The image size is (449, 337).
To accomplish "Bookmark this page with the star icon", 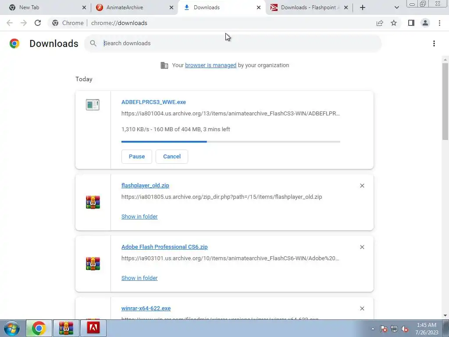I will (x=394, y=23).
